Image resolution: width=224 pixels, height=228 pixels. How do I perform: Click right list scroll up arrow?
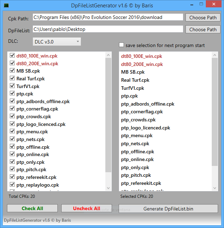click(215, 55)
